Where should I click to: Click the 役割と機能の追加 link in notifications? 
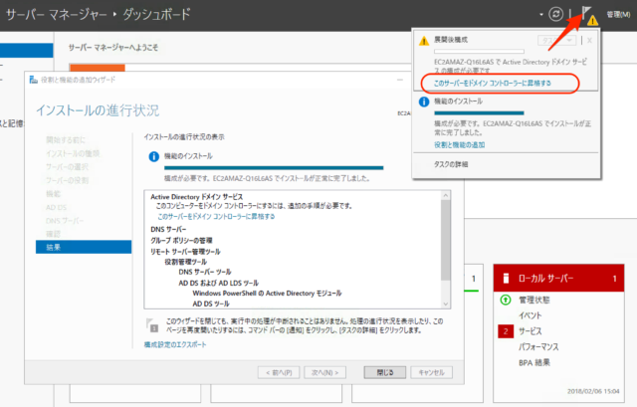pyautogui.click(x=460, y=144)
